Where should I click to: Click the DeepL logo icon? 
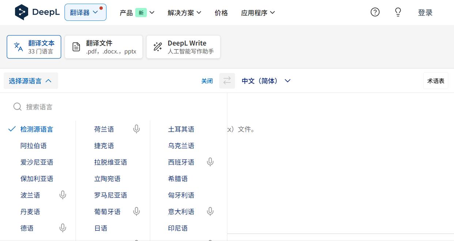(22, 12)
